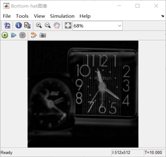Image resolution: width=166 pixels, height=157 pixels.
Task: Click the Export to Image Tool icon
Action: (7, 25)
